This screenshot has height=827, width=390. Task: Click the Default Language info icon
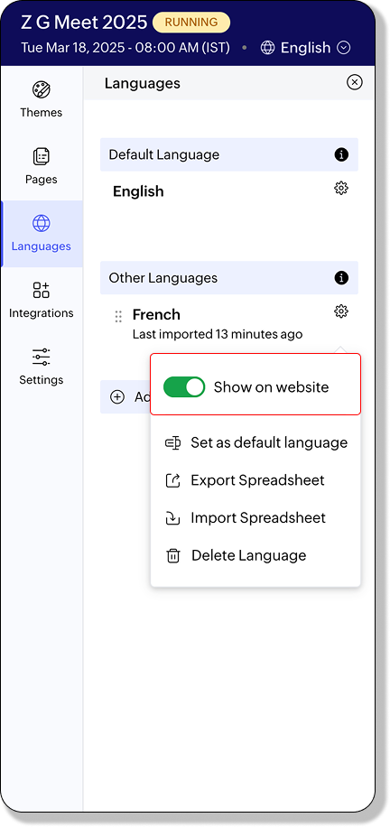tap(341, 154)
